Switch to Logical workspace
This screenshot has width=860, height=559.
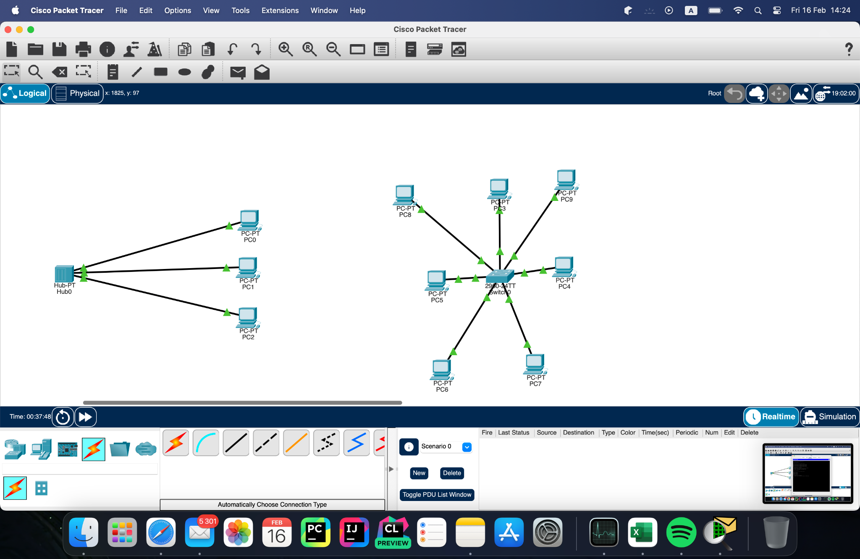(x=25, y=93)
